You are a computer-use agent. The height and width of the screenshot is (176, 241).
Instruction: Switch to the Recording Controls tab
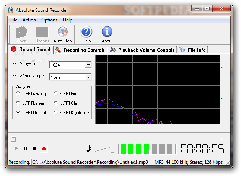click(x=80, y=50)
